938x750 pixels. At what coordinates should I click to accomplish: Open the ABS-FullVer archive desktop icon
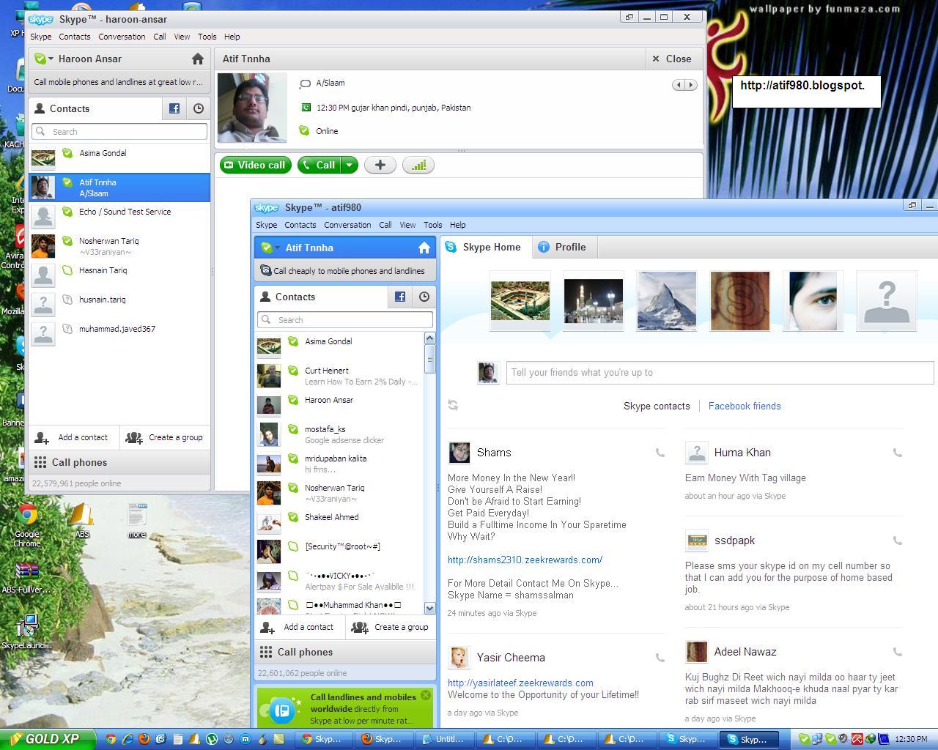pos(26,578)
